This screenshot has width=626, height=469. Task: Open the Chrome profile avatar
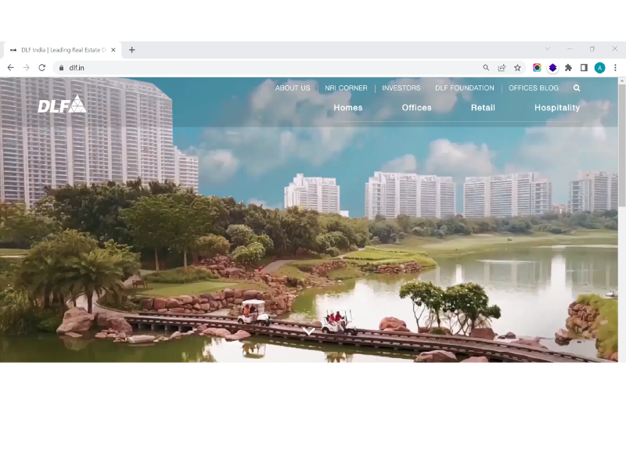(599, 68)
